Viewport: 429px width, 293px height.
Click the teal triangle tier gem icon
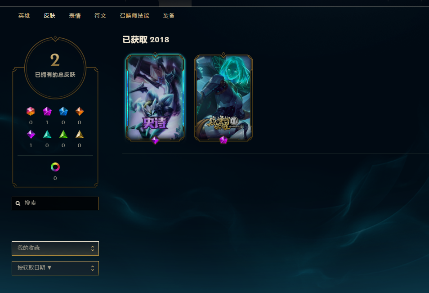coord(47,134)
